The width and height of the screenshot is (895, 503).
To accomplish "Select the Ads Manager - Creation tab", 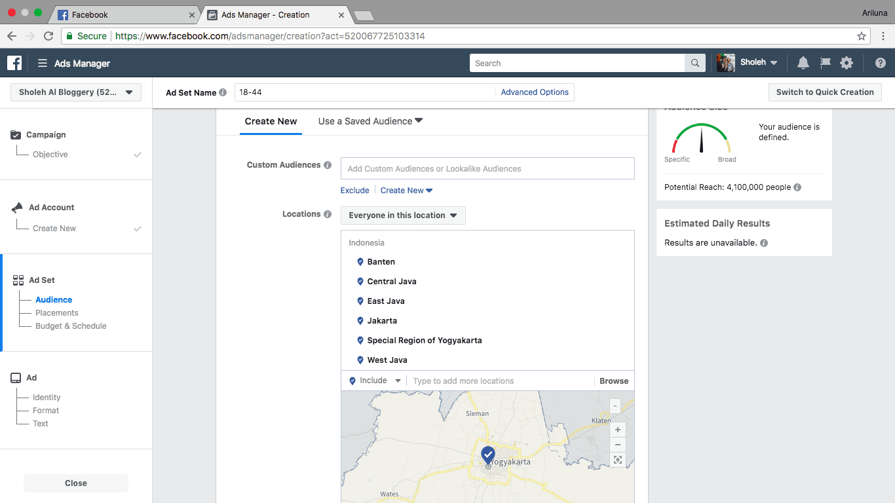I will pyautogui.click(x=275, y=14).
